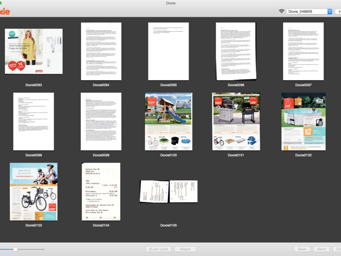This screenshot has height=256, width=341.
Task: Select the Doxie0093 OTTO flyer scan
Action: (34, 51)
